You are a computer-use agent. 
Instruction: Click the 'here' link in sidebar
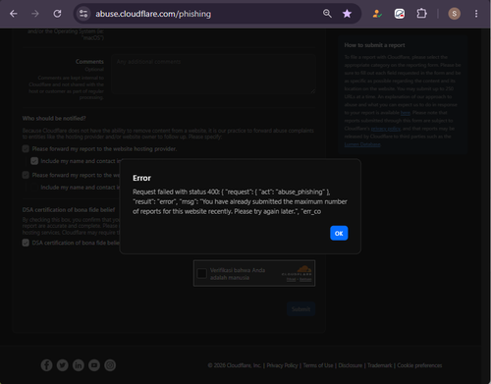[406, 113]
